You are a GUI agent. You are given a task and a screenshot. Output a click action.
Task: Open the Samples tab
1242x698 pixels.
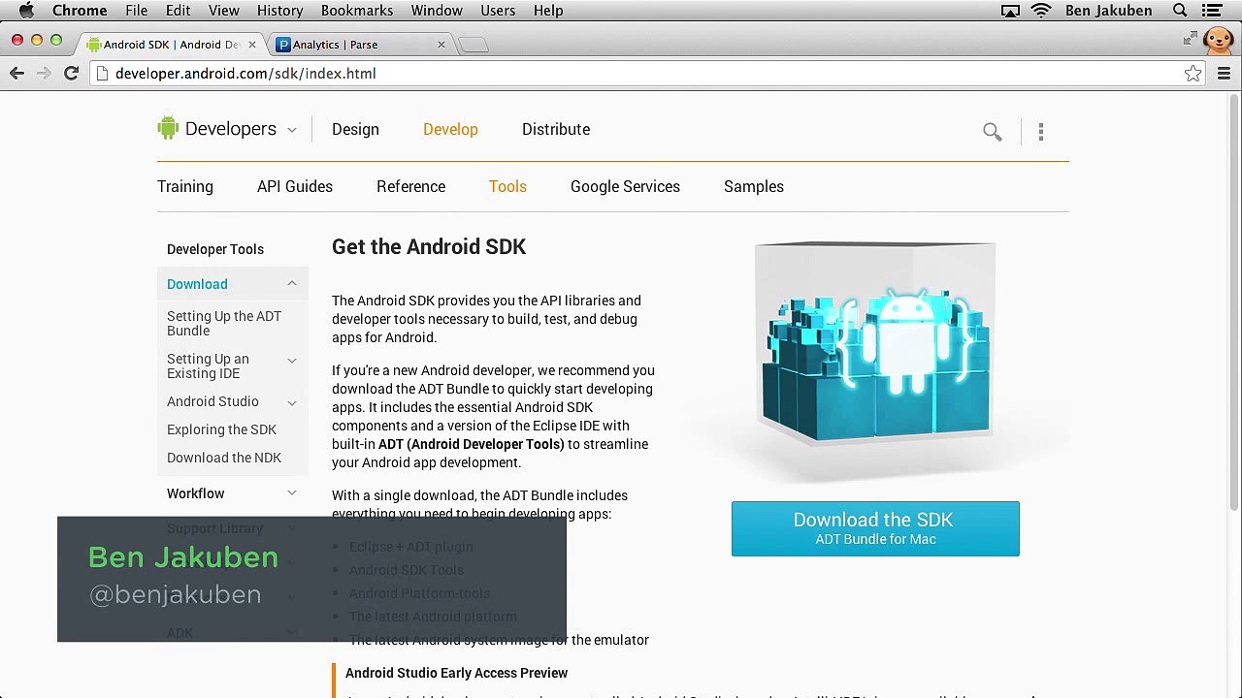click(754, 186)
